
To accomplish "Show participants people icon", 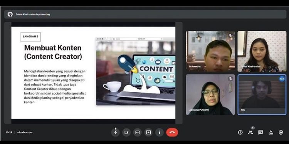I will pos(250,132).
